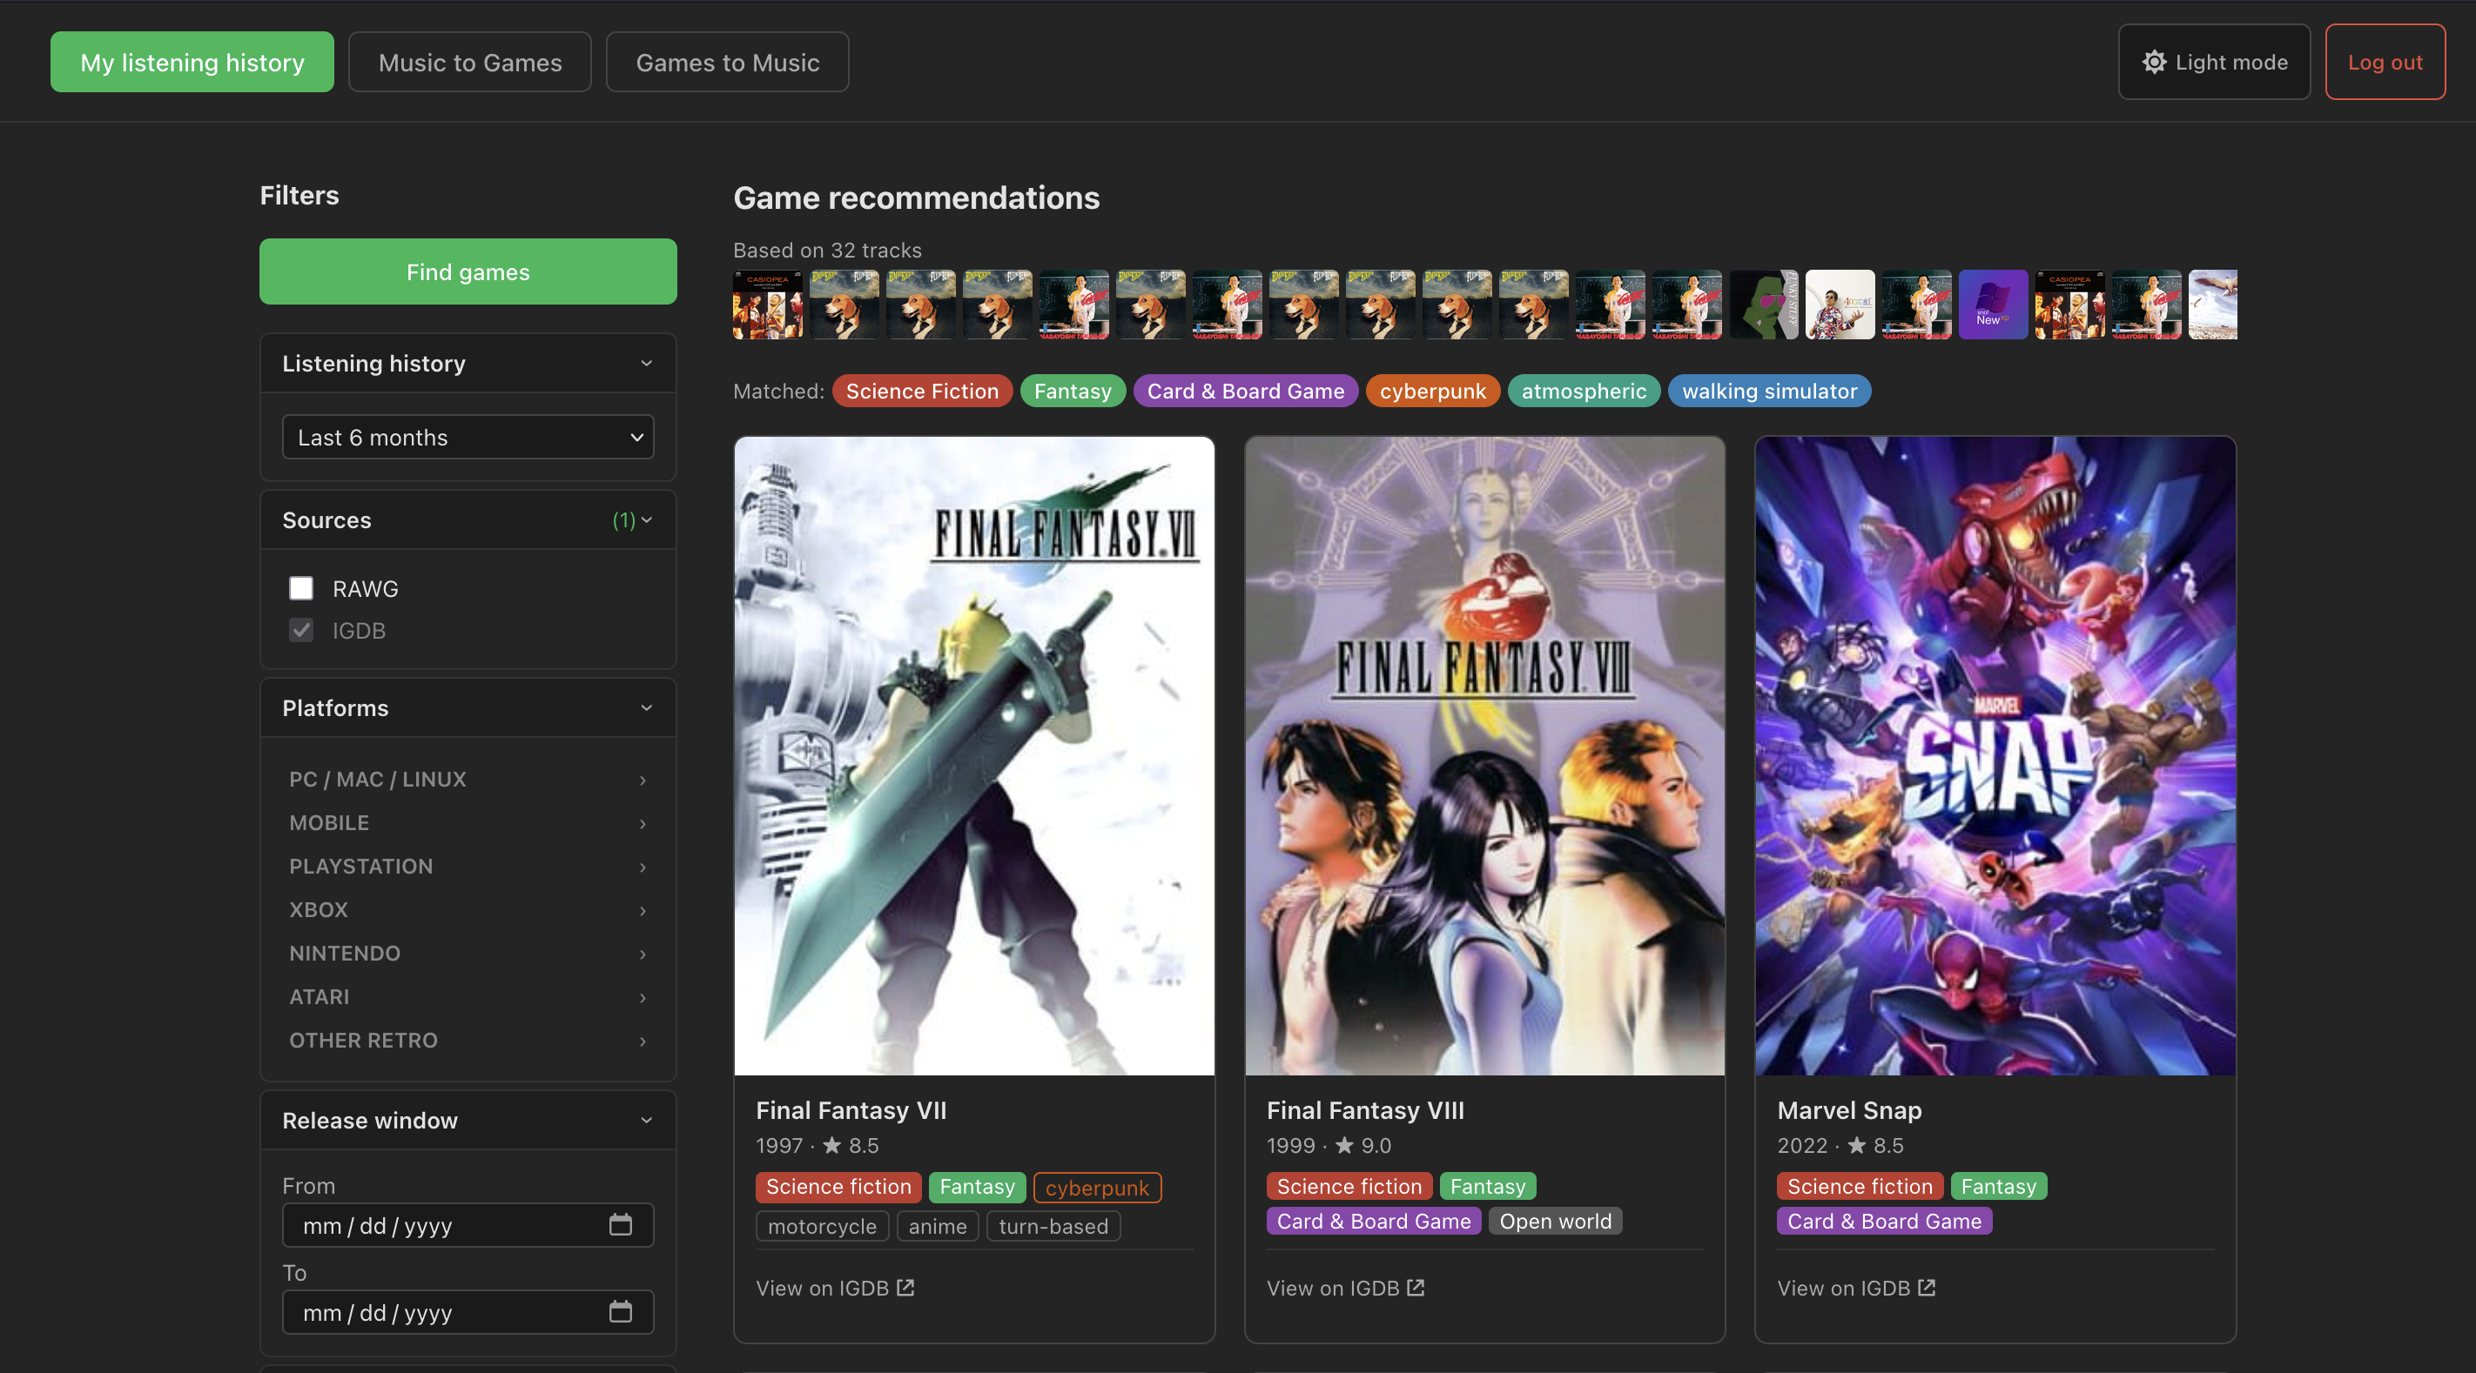Click the star rating icon on Final Fantasy VIII
The image size is (2476, 1373).
(x=1343, y=1145)
